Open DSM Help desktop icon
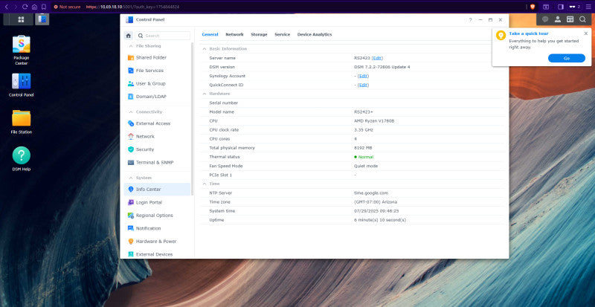 [22, 158]
